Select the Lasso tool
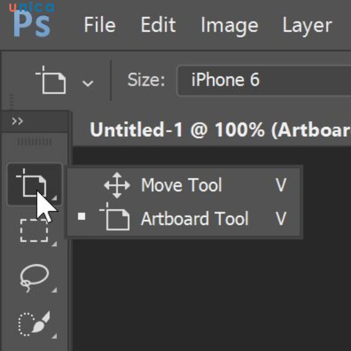 [33, 276]
